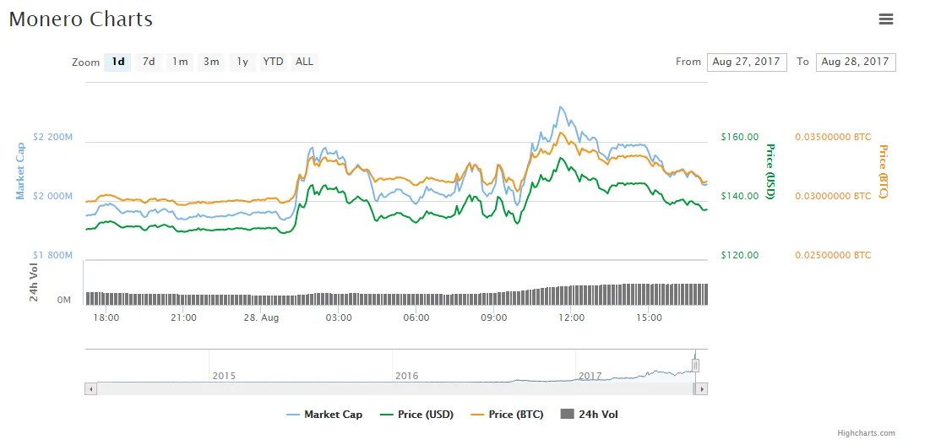The height and width of the screenshot is (445, 930).
Task: Click the 03:00 time axis label
Action: point(339,317)
